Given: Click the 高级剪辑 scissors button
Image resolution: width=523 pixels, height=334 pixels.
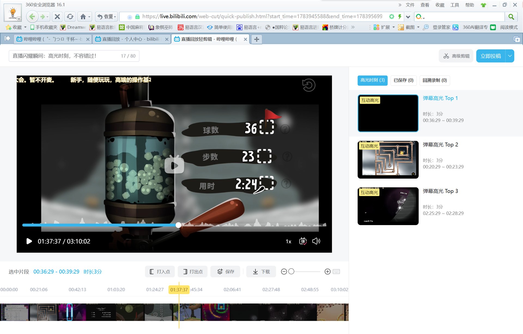Looking at the screenshot, I should pos(456,56).
